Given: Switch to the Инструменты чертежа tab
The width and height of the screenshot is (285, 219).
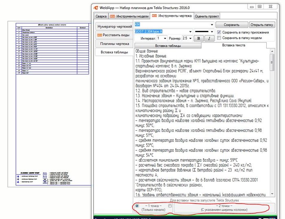Looking at the screenshot, I should point(172,16).
